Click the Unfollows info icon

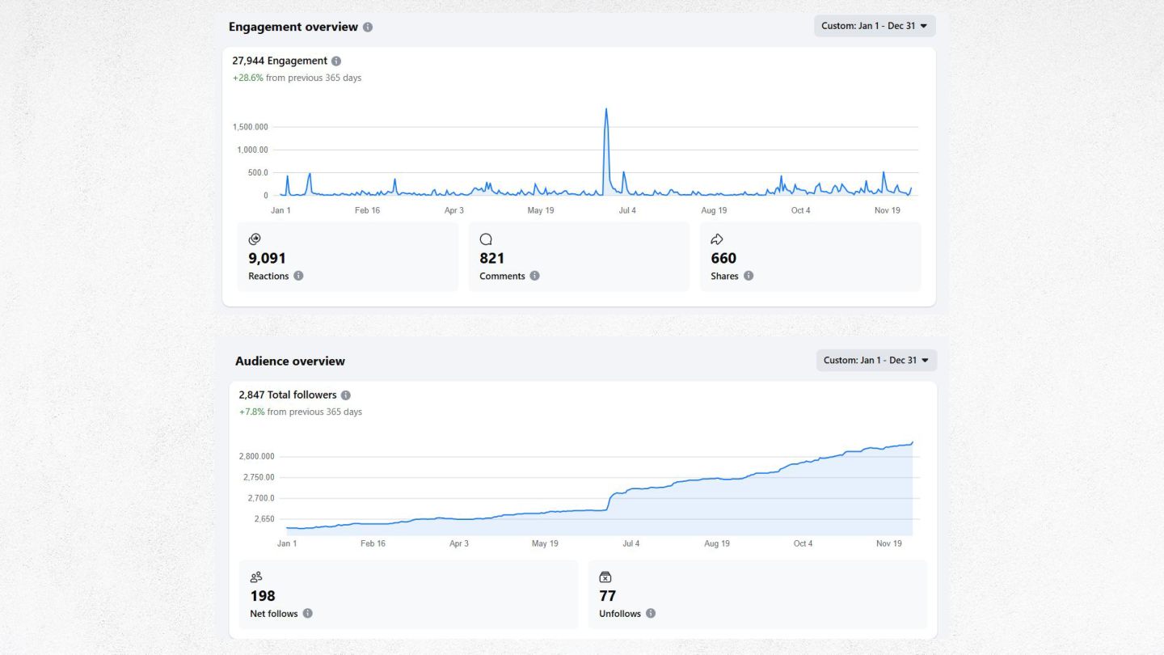point(651,614)
